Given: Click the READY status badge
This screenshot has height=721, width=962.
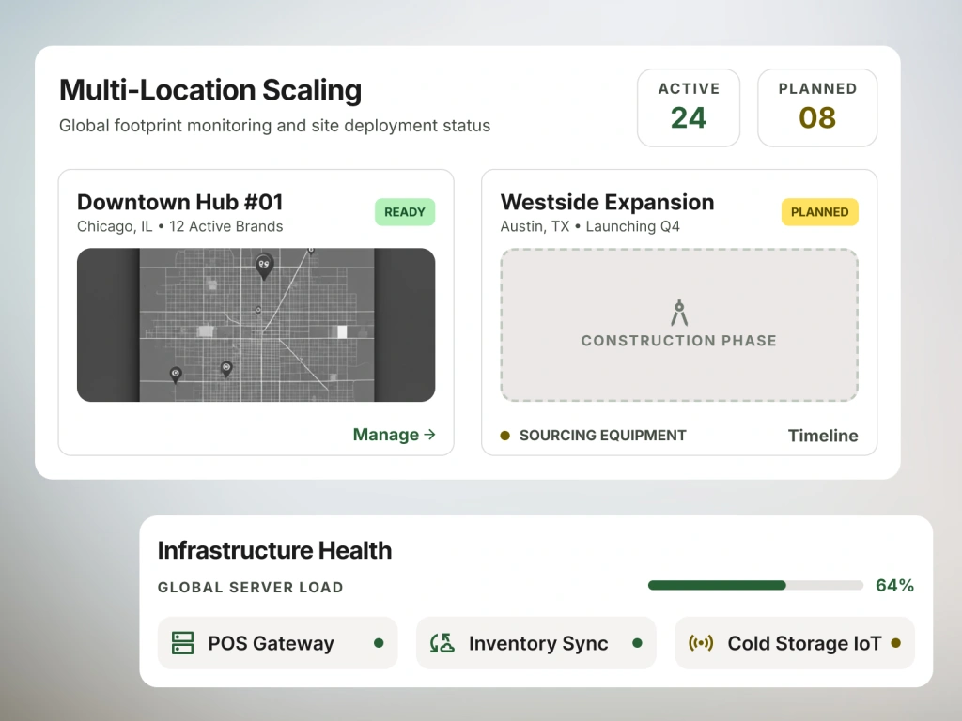Looking at the screenshot, I should 405,212.
